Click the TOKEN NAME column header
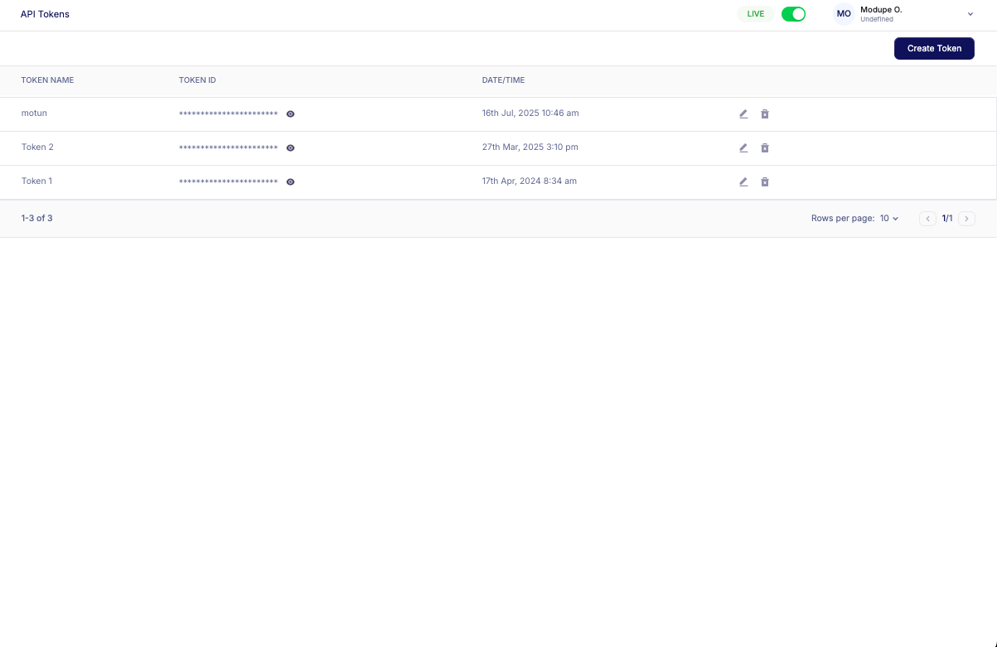 (47, 80)
